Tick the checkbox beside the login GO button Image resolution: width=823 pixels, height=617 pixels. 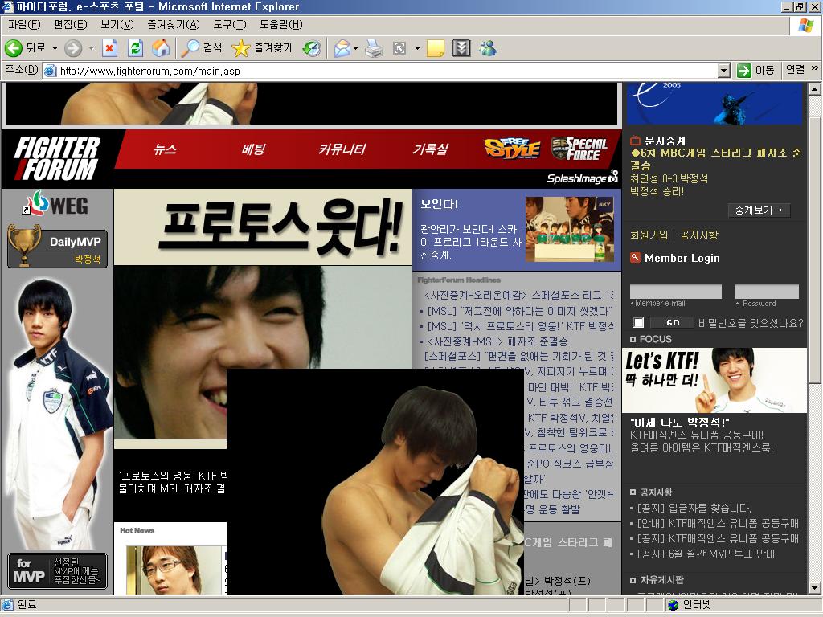(x=638, y=322)
